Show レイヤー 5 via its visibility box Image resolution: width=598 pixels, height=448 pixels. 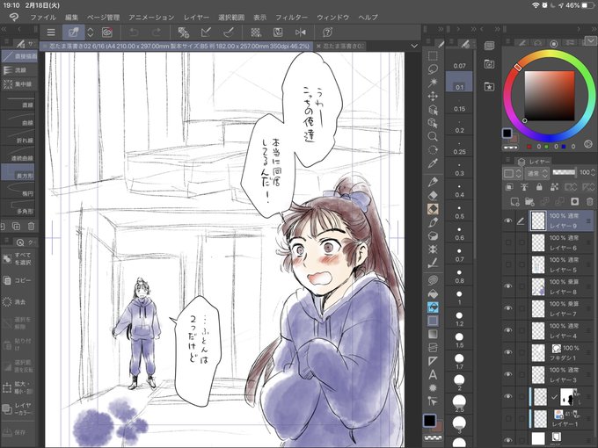[x=508, y=264]
